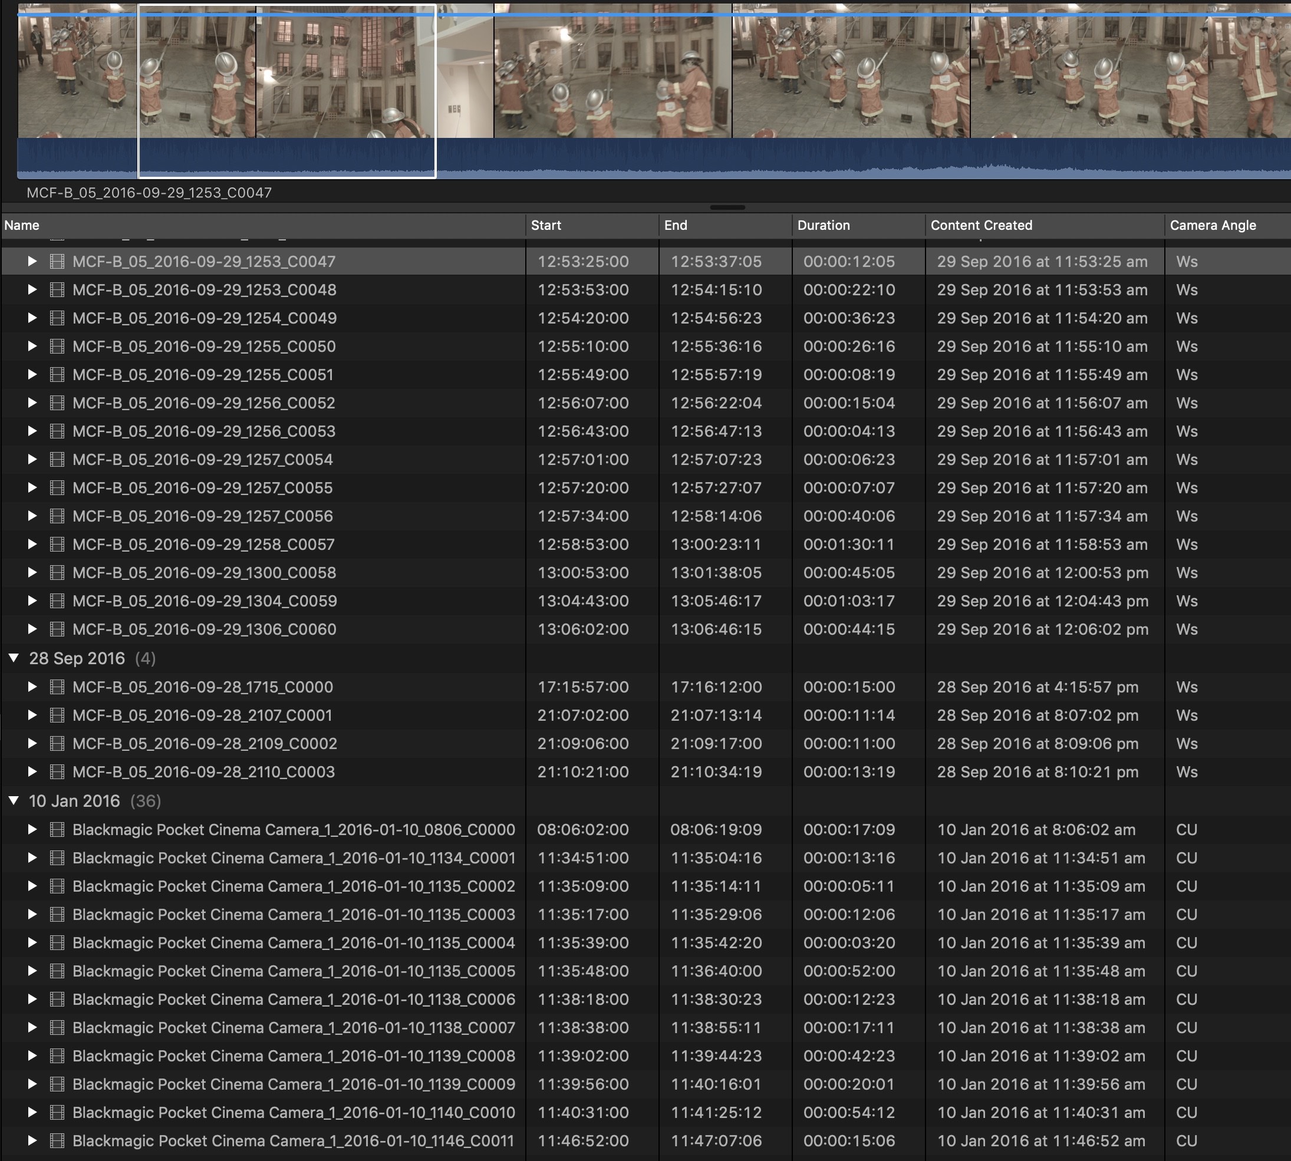Click film clip icon of MCF-B_05_2016-09-29_1253_C0048

pyautogui.click(x=57, y=289)
